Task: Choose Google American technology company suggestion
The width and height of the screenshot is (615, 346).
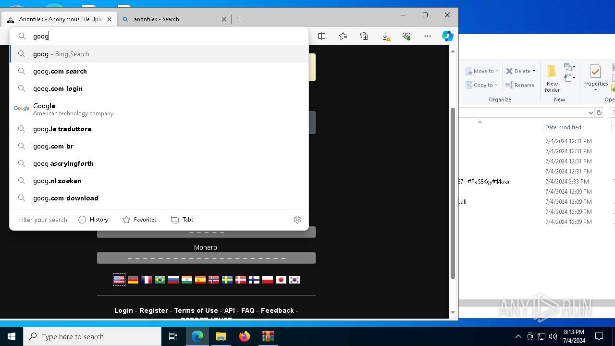Action: pos(159,109)
